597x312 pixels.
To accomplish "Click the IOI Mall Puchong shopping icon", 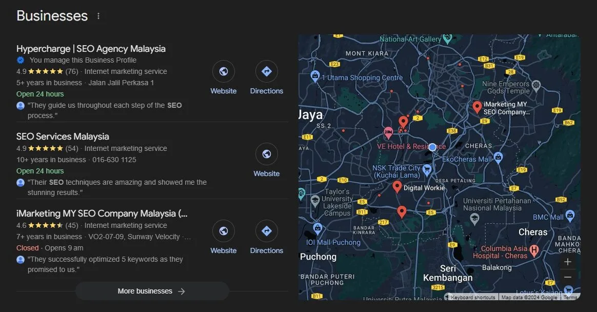I will pyautogui.click(x=317, y=228).
